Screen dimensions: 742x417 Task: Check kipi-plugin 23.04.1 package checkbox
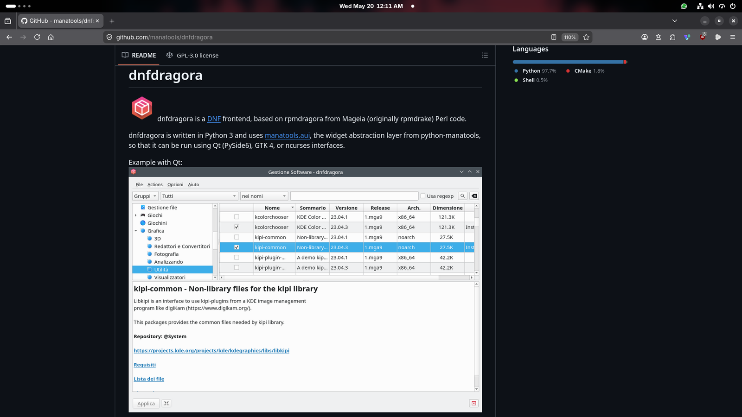pyautogui.click(x=237, y=258)
